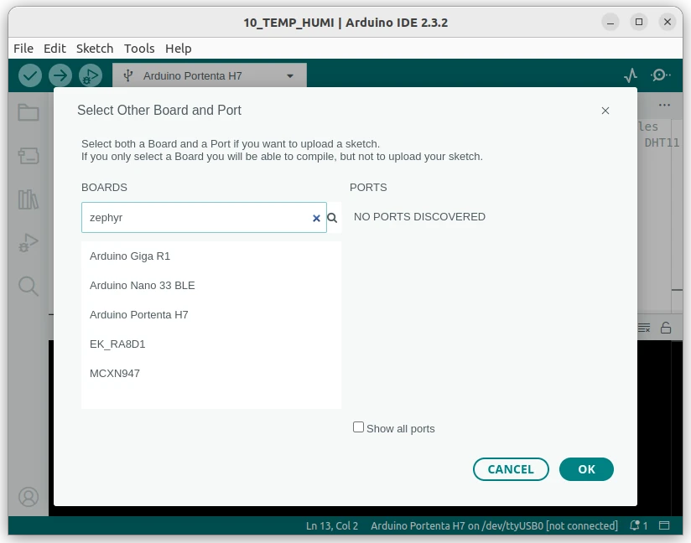Clear the zephyr board search text
691x543 pixels.
click(316, 218)
